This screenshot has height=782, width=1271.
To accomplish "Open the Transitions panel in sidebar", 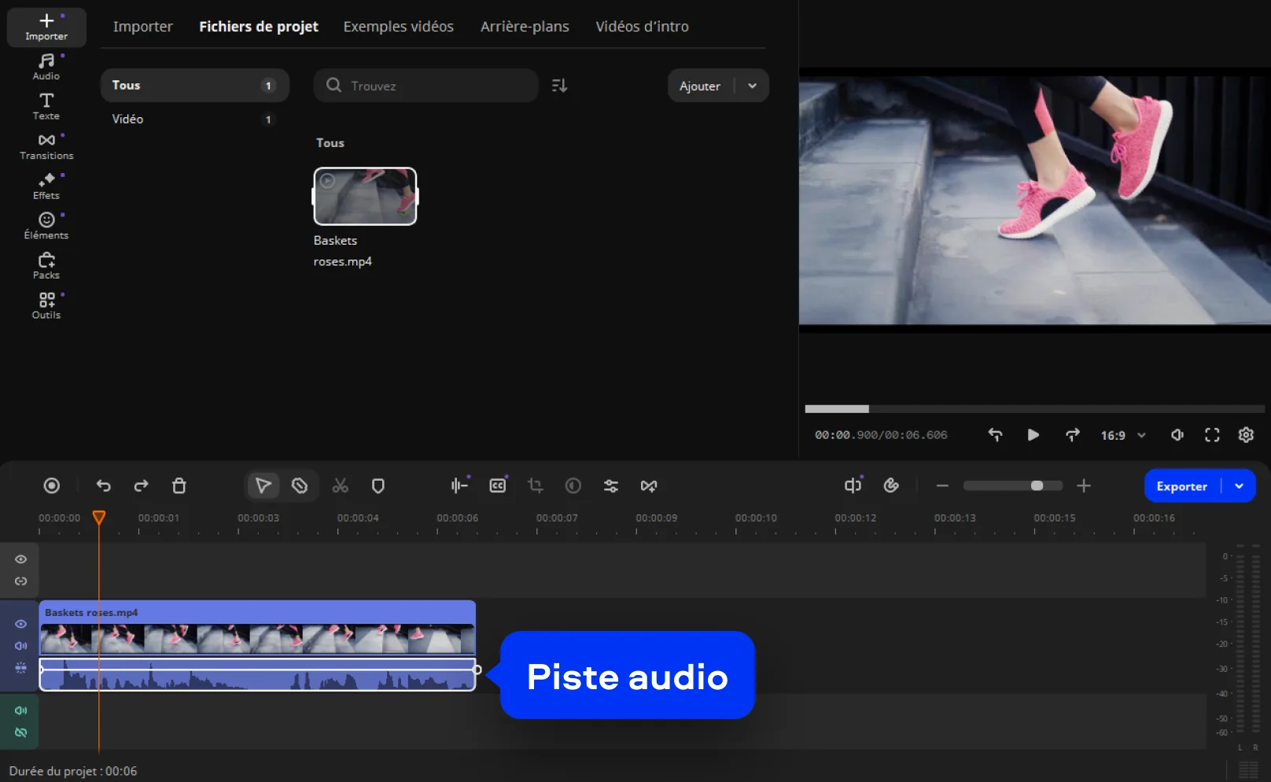I will (x=46, y=146).
